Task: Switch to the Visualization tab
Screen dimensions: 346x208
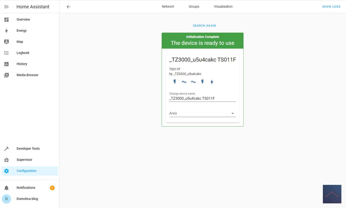Action: pyautogui.click(x=223, y=7)
